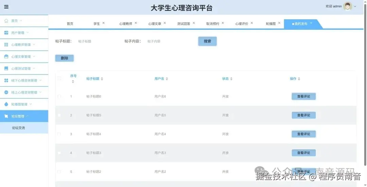367x187 pixels.
Task: Expand the 心理文章管理 menu chevron
Action: pyautogui.click(x=34, y=57)
